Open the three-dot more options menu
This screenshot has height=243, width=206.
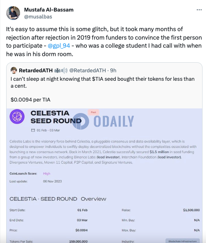coord(199,10)
